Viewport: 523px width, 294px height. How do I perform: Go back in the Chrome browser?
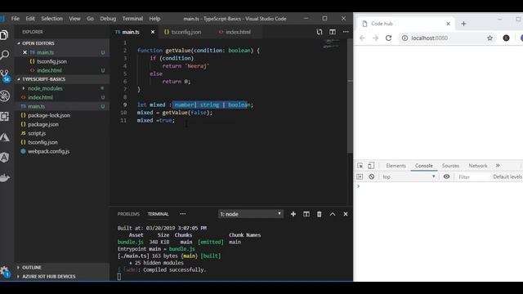point(362,38)
